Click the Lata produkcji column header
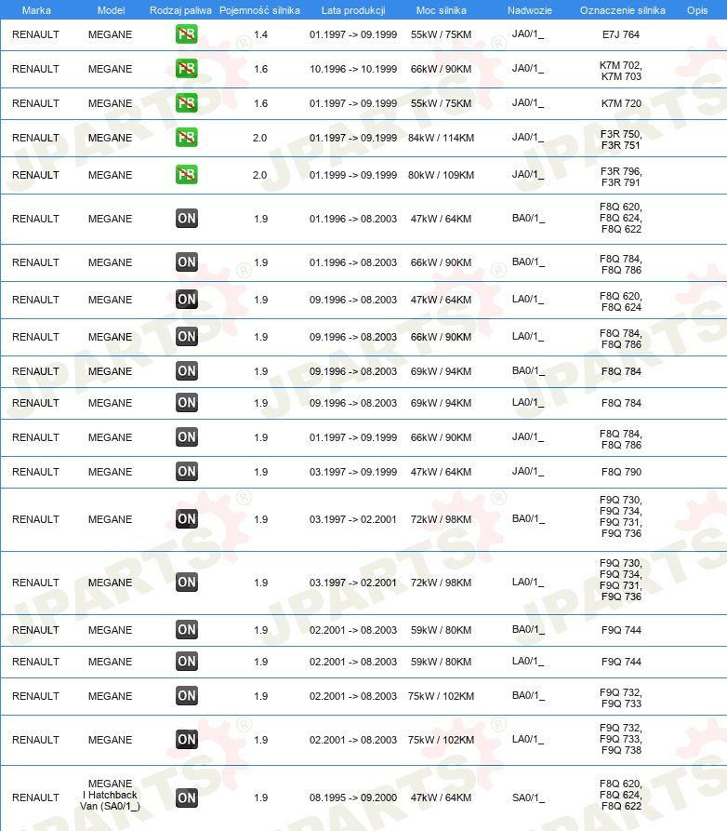The width and height of the screenshot is (727, 831). coord(353,10)
